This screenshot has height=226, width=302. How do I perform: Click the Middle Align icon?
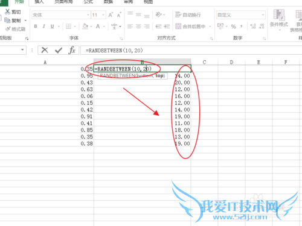[138, 14]
